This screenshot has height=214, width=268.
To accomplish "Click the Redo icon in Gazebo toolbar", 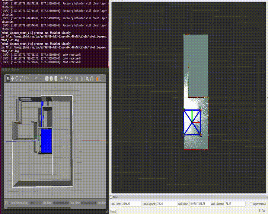I will [x=36, y=79].
